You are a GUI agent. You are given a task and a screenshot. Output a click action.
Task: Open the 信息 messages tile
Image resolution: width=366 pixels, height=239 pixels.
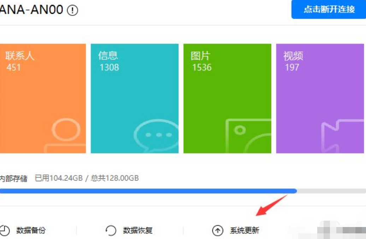(x=135, y=98)
